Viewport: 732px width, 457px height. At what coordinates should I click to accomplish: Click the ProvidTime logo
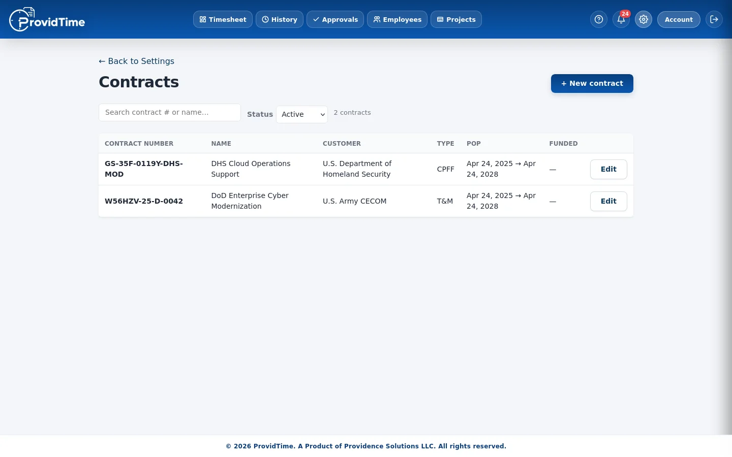pos(47,19)
